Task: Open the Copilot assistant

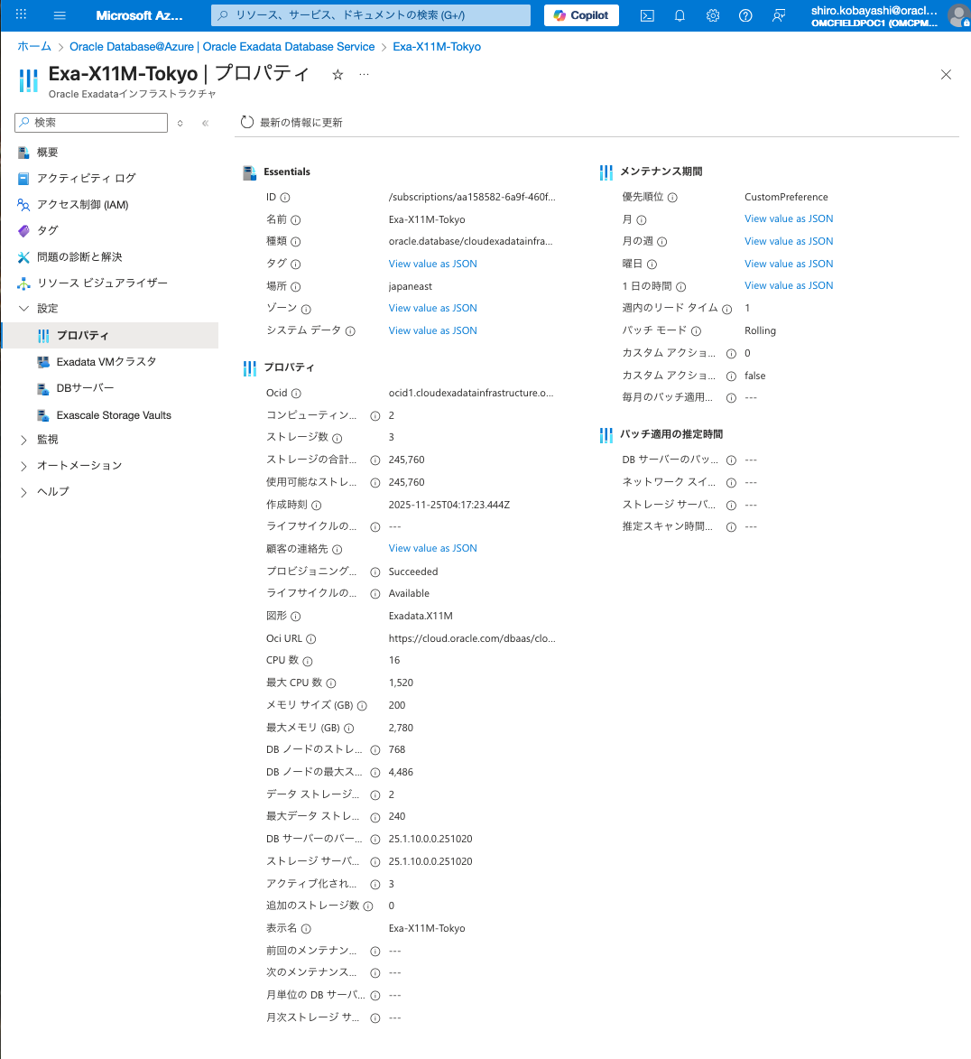Action: tap(580, 14)
